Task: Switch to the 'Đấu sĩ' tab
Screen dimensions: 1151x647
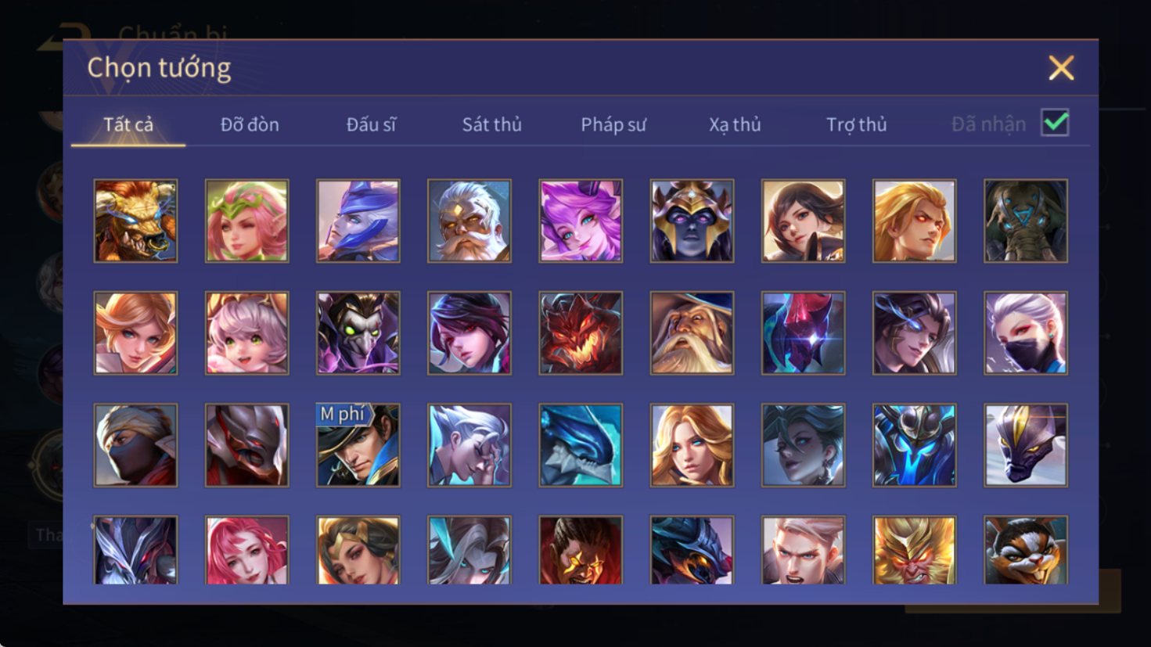Action: 372,124
